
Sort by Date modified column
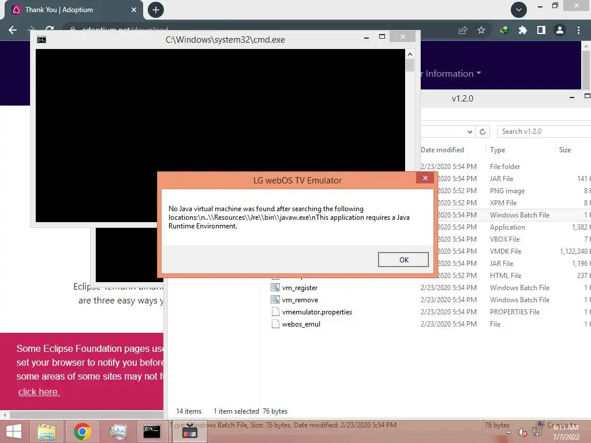click(443, 150)
